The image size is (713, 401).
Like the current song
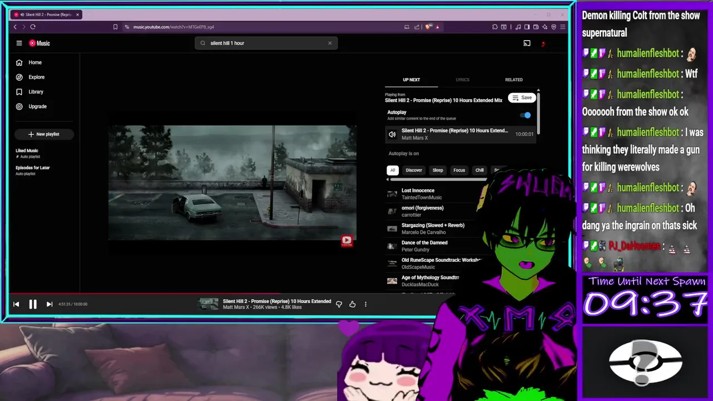pyautogui.click(x=353, y=304)
